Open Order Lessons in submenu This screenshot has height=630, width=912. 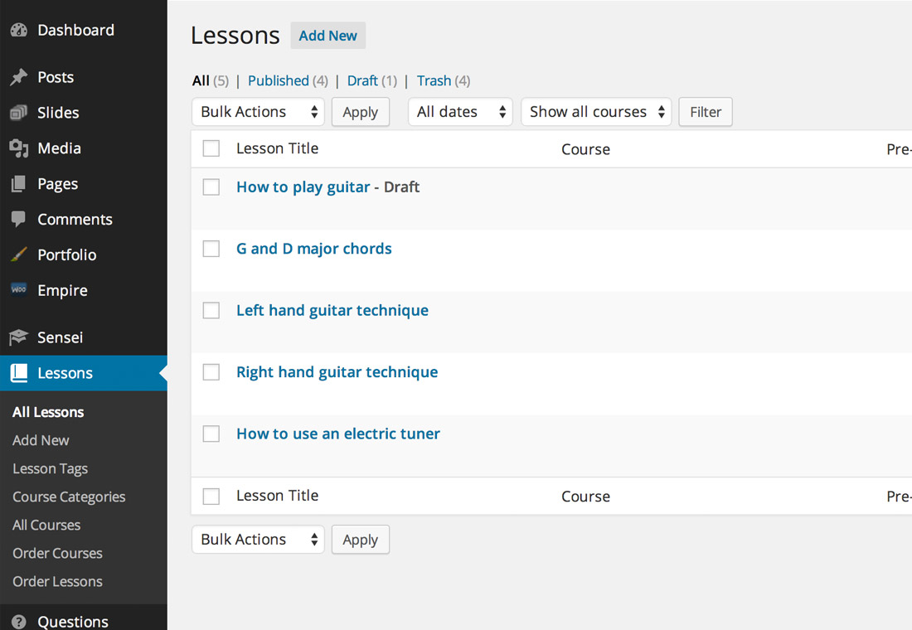57,582
